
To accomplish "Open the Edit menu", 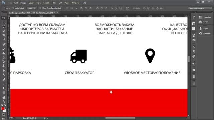I will pos(16,3).
